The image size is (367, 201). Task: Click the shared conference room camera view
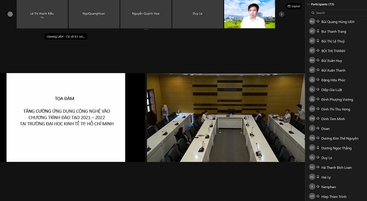point(226,118)
